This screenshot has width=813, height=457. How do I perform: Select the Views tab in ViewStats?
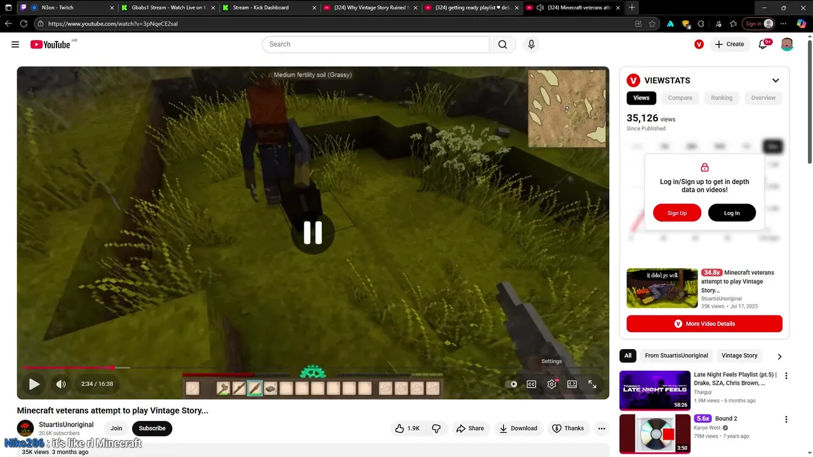pos(642,98)
